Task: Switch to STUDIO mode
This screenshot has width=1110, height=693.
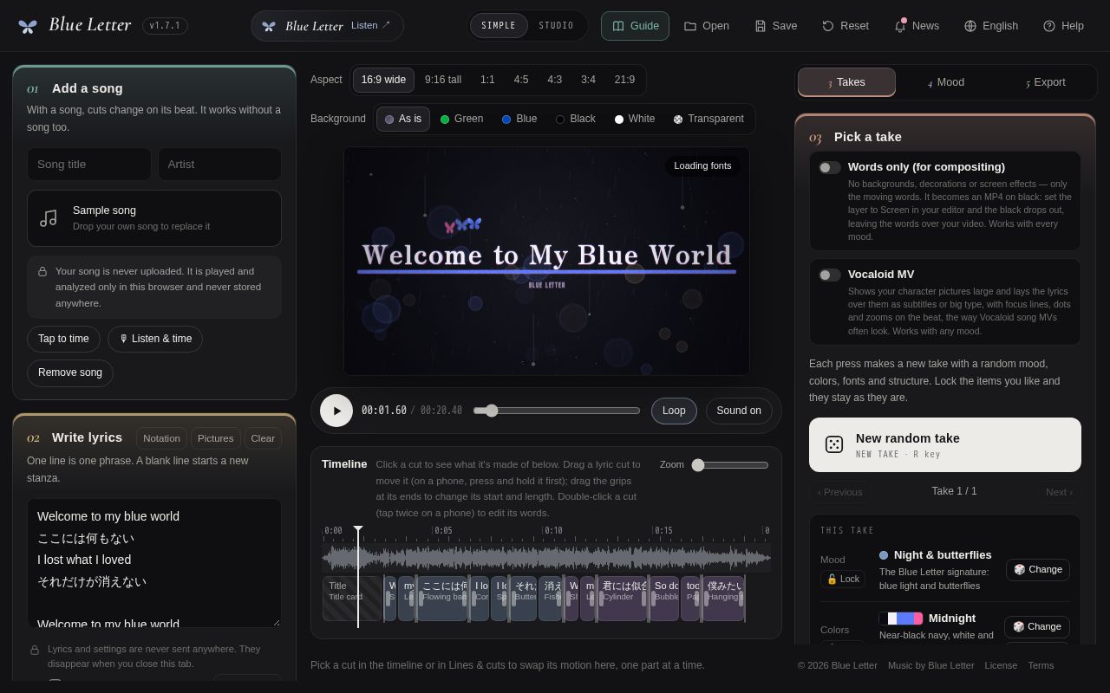Action: [556, 26]
